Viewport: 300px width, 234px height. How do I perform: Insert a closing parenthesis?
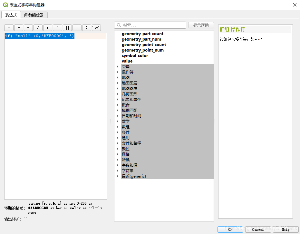(87, 28)
